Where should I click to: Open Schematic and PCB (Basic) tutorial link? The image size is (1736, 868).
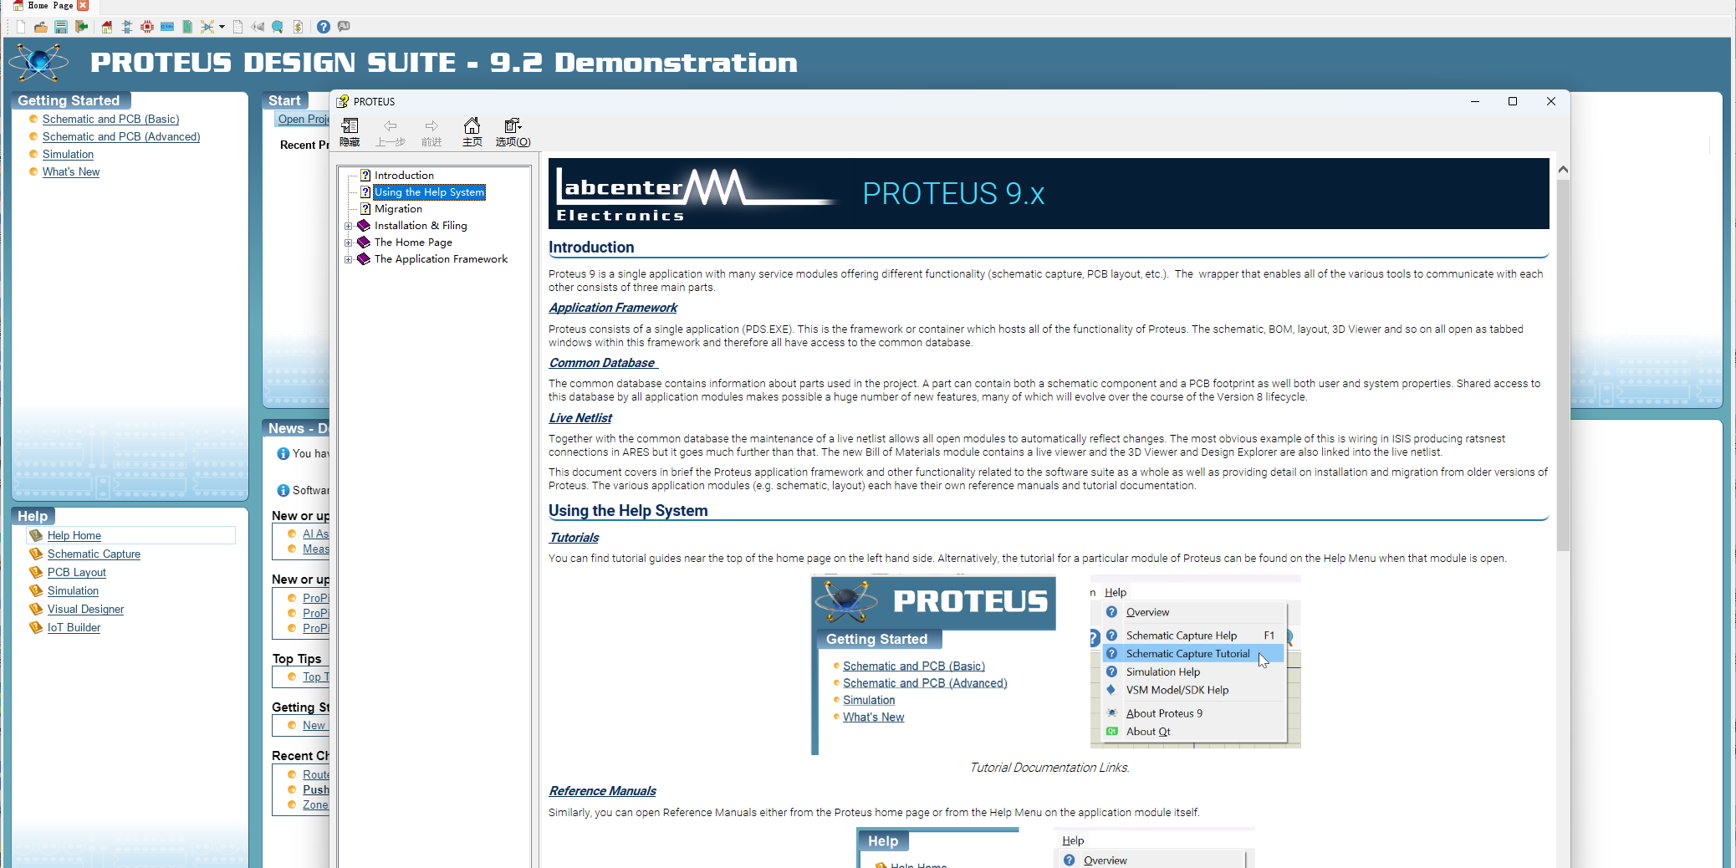click(110, 120)
